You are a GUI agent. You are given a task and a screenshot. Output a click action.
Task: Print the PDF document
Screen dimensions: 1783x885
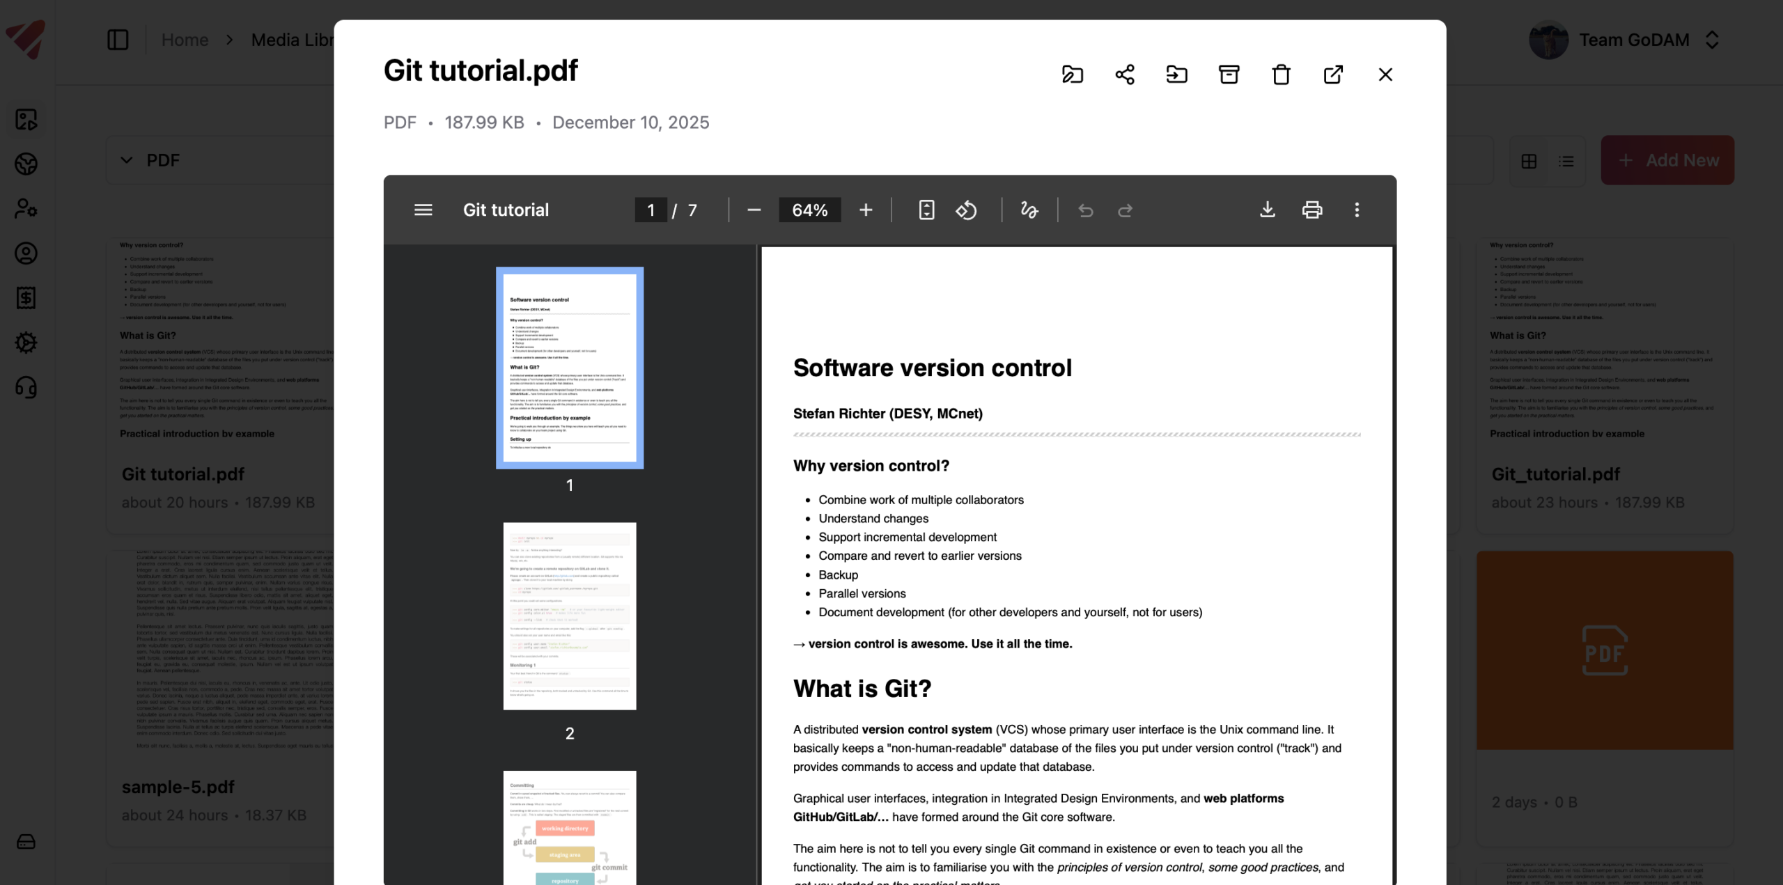click(x=1312, y=210)
